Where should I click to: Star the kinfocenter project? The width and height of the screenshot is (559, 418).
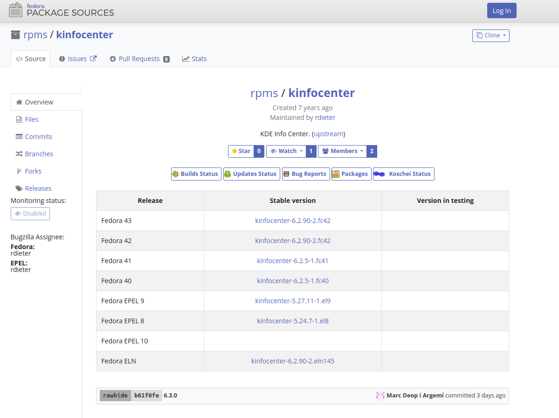coord(241,151)
